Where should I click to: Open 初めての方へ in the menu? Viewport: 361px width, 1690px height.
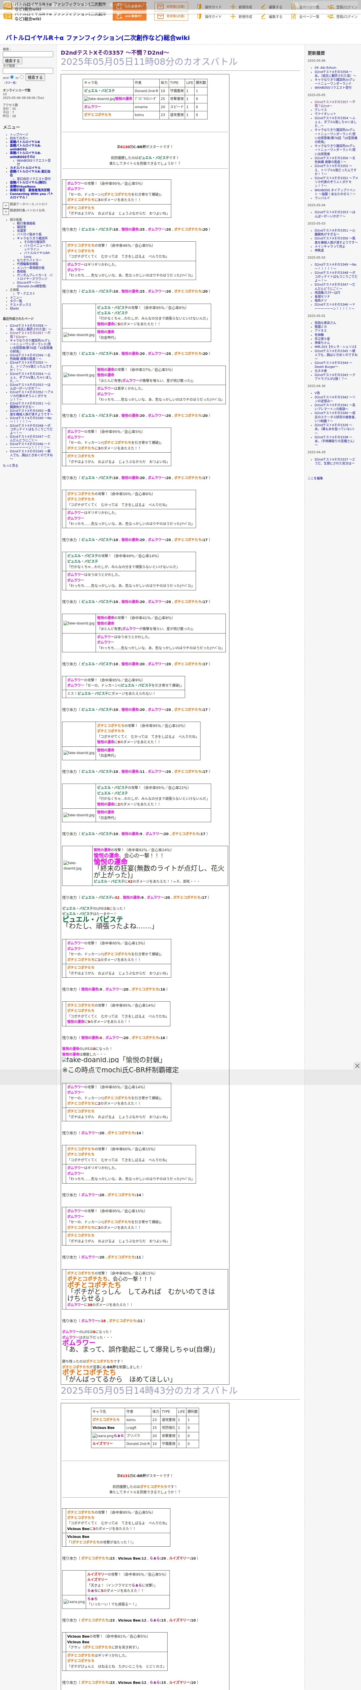19,138
